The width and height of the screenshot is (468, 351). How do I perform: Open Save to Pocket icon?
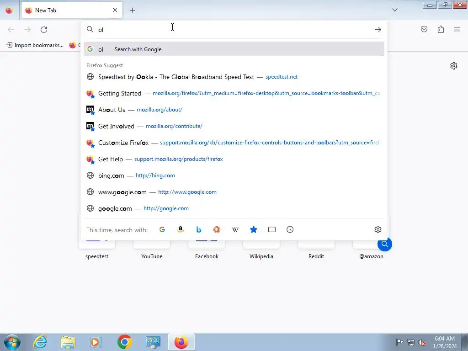coord(424,29)
